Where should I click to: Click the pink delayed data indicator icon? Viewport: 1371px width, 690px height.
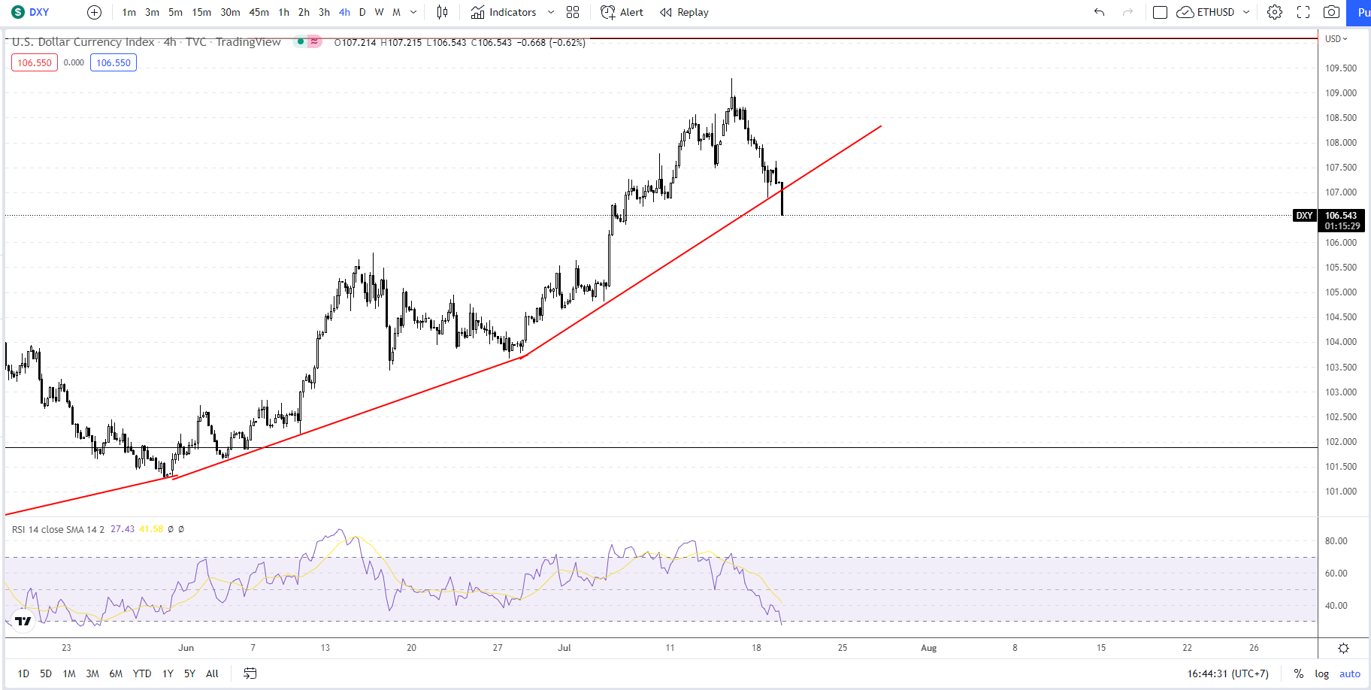point(314,41)
